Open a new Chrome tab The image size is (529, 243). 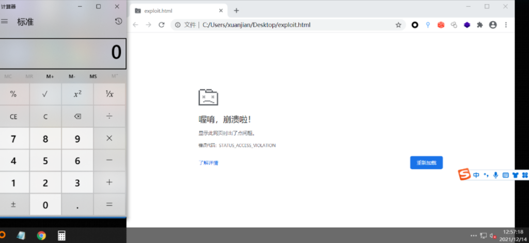pyautogui.click(x=237, y=10)
